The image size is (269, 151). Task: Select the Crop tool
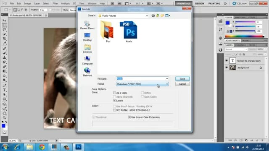point(4,39)
